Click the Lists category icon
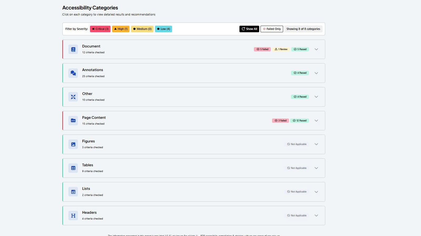421x236 pixels. 73,192
